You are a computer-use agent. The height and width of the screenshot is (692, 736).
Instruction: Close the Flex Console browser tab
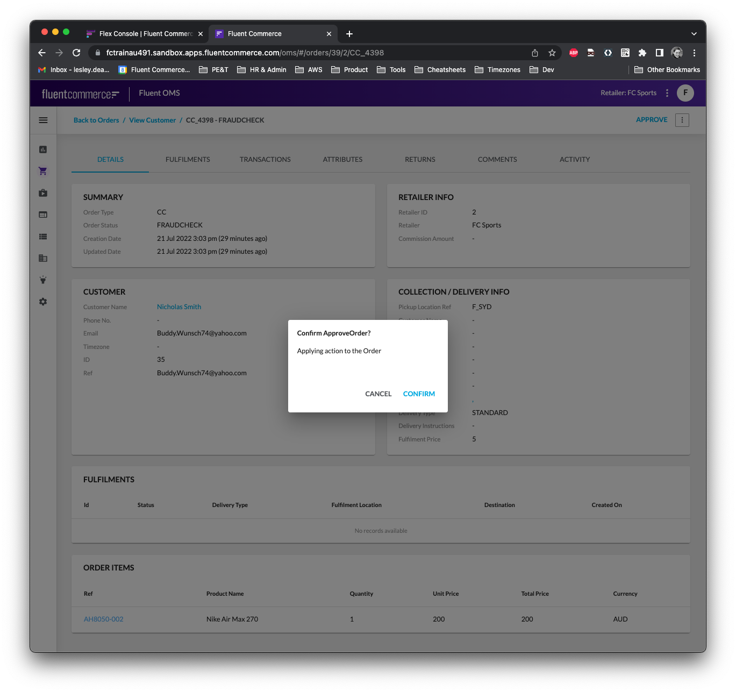pos(201,34)
